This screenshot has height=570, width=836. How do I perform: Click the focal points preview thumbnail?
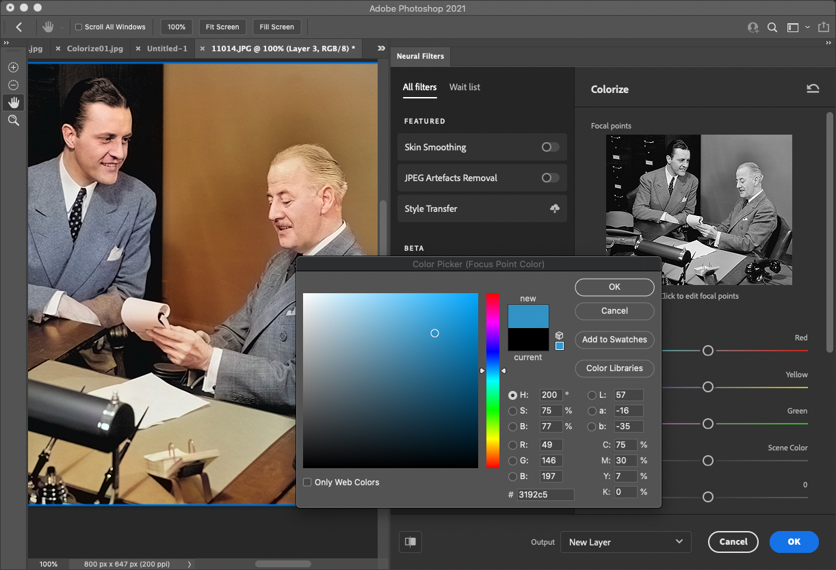(x=698, y=210)
